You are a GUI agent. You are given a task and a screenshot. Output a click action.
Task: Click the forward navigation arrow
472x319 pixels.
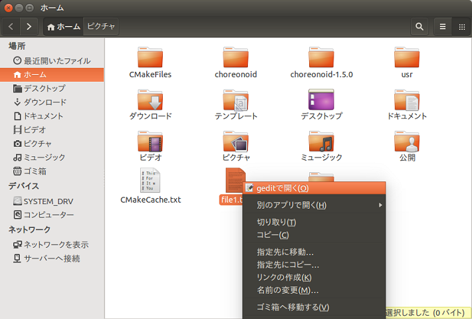point(29,27)
